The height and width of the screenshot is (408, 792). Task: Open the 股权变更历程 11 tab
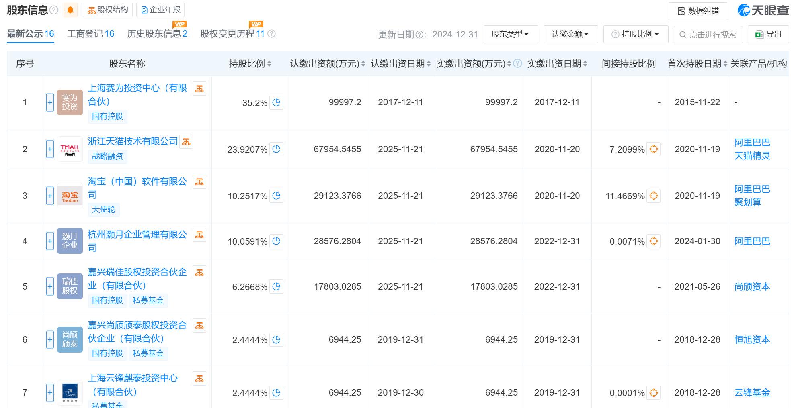click(232, 34)
